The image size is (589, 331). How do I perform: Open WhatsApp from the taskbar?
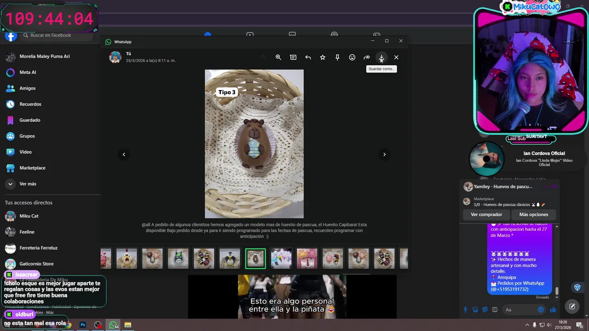point(113,325)
